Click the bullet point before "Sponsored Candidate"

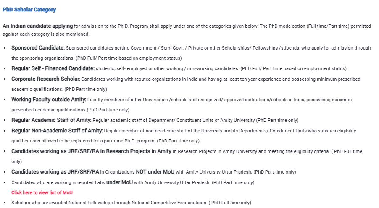click(5, 48)
